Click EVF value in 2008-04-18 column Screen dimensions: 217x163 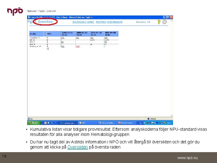click(92, 40)
